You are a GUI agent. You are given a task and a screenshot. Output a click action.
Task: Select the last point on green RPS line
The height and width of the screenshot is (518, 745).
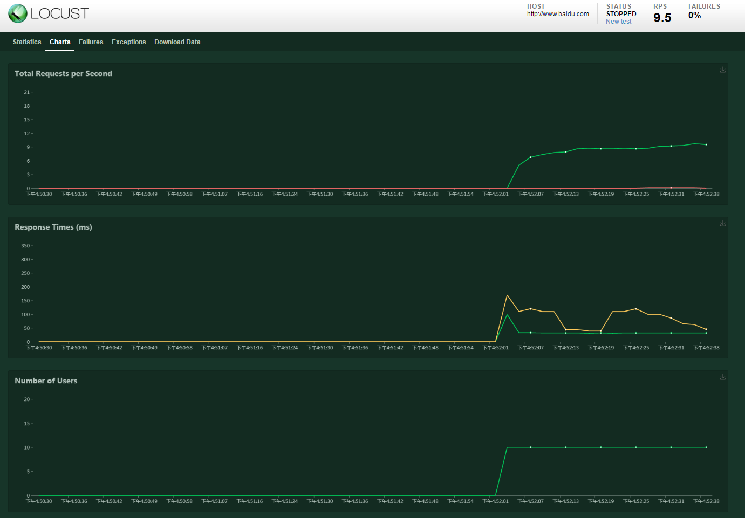(x=706, y=144)
